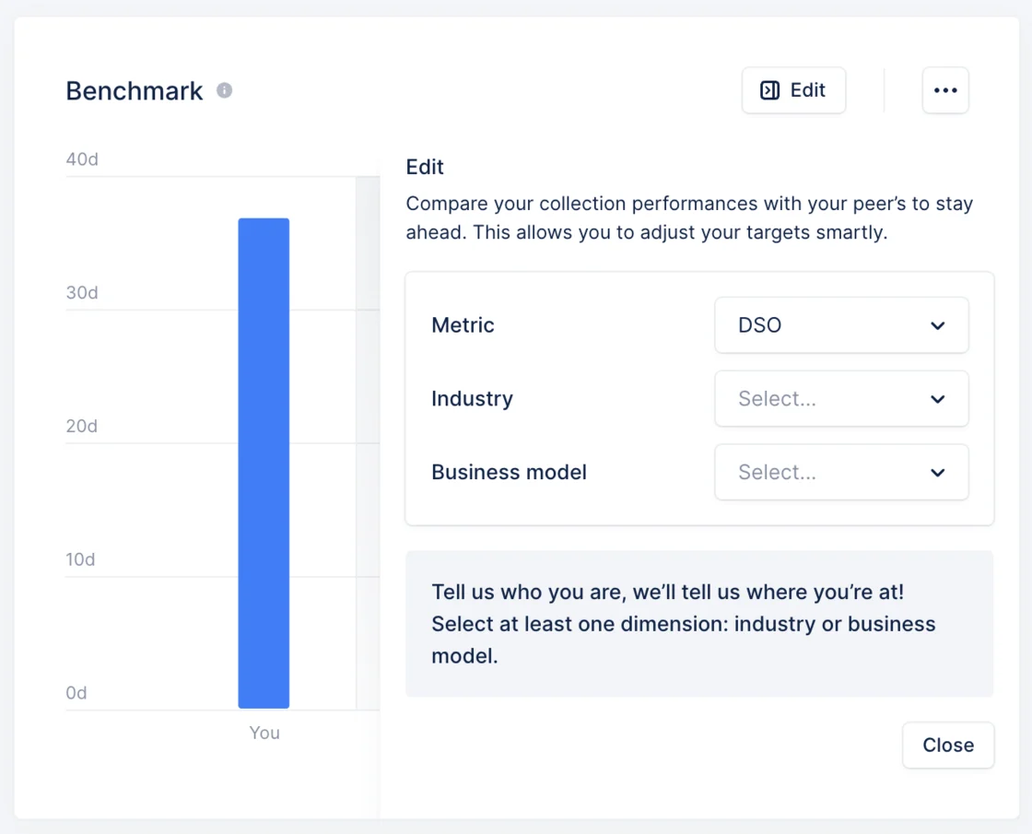This screenshot has height=834, width=1032.
Task: Click the sidebar panel icon in Edit button
Action: click(769, 90)
